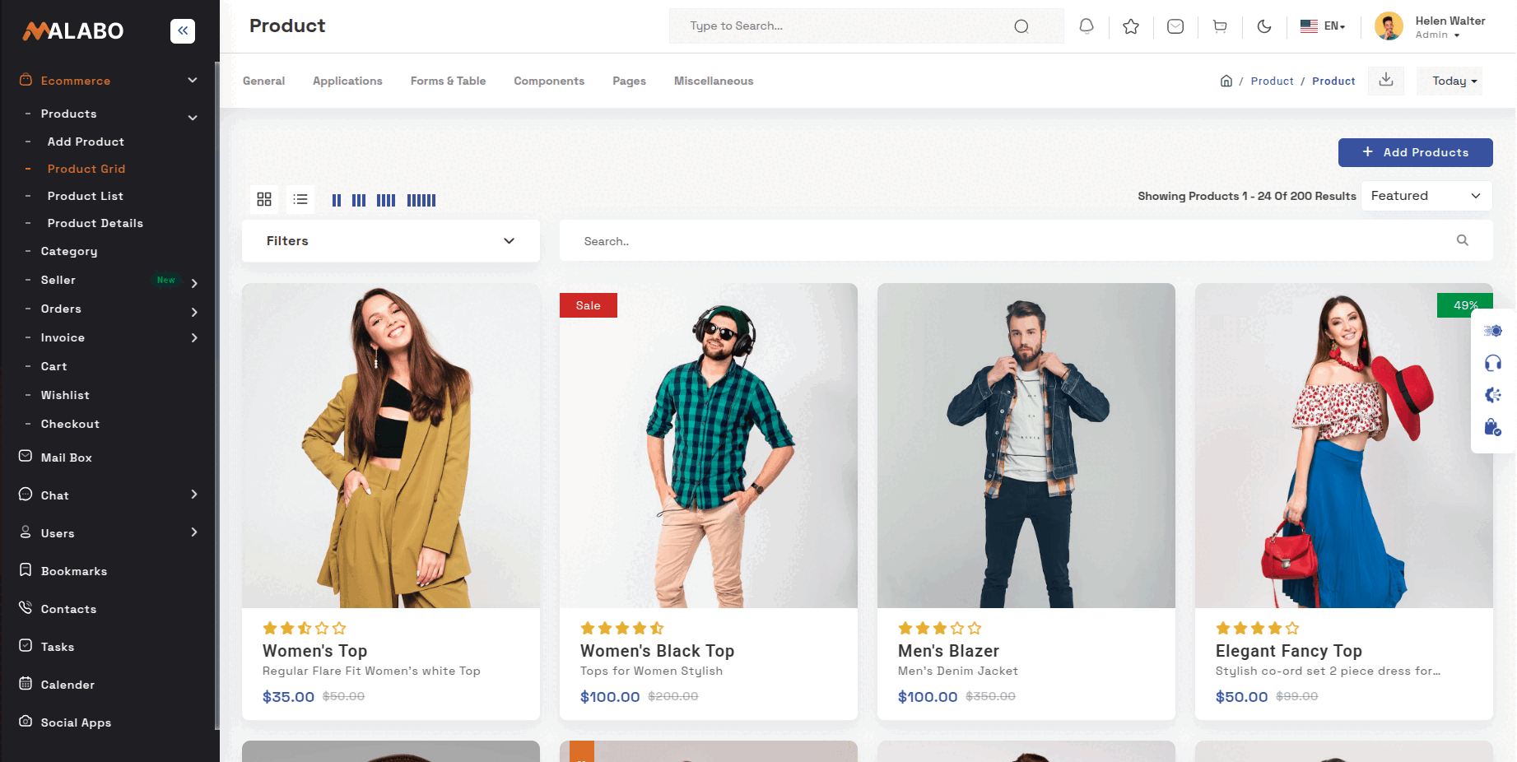Click the first Product breadcrumb link

point(1272,81)
